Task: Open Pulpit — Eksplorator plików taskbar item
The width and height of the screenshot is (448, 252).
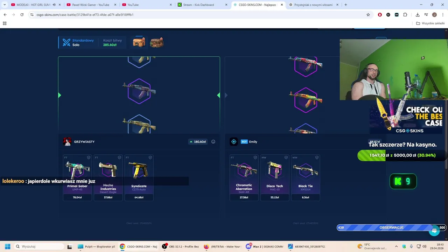Action: coord(97,246)
